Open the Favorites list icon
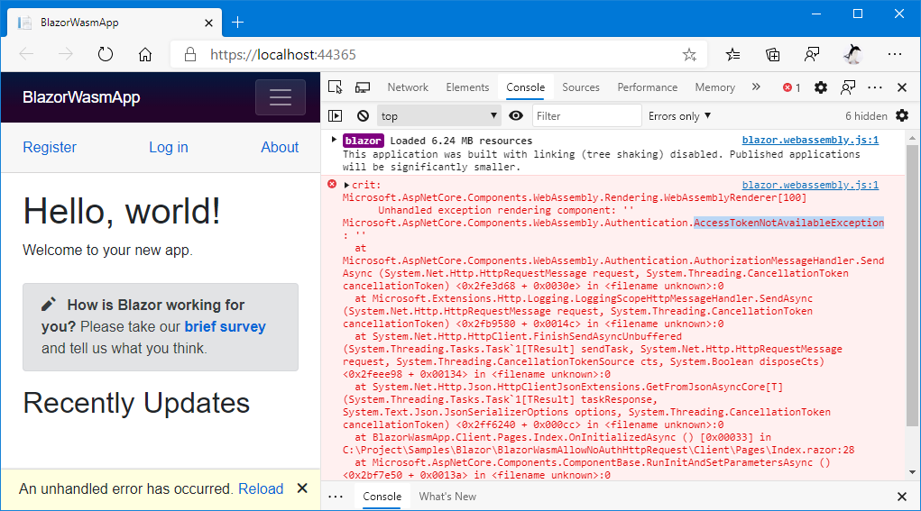This screenshot has height=511, width=921. pyautogui.click(x=732, y=55)
